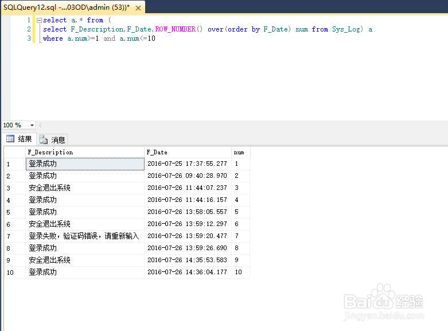Screen dimensions: 448x331
Task: Select row 10 header in results grid
Action: [15, 272]
